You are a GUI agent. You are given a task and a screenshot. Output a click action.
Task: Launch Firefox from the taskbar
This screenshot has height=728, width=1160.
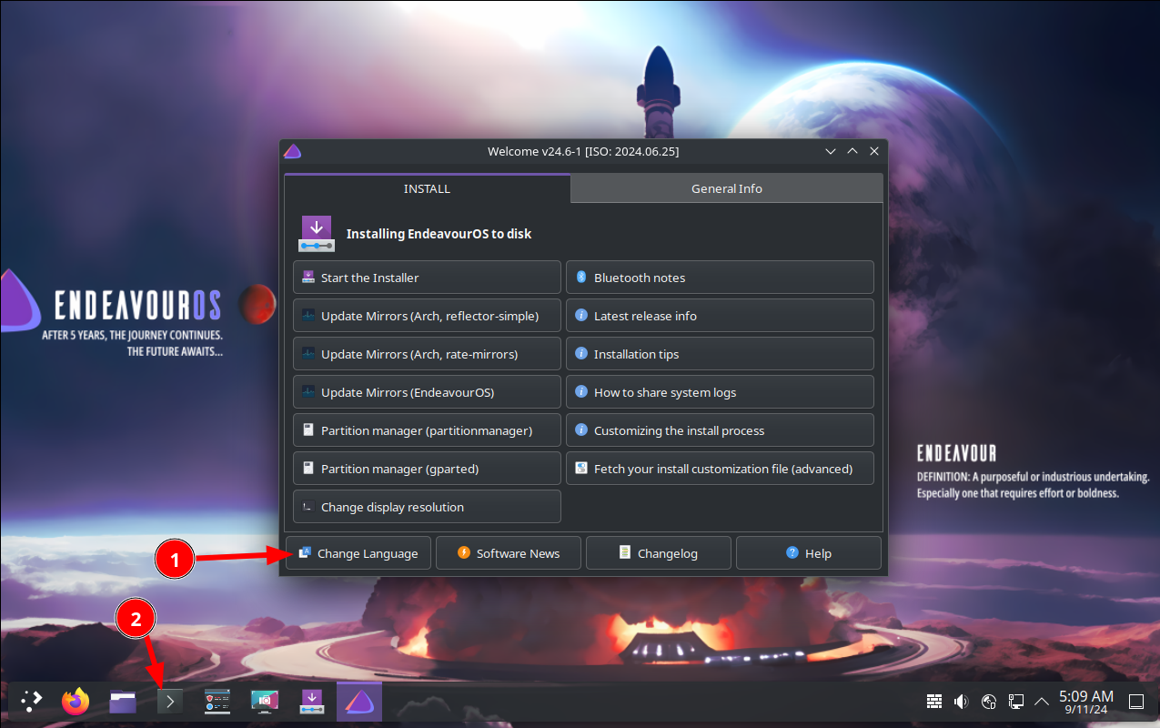[76, 701]
